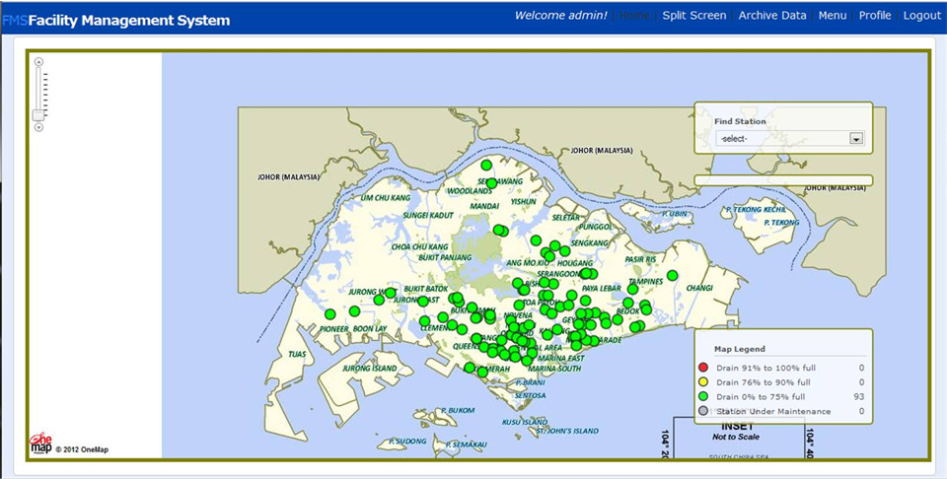
Task: Click the green 0% to 75% full legend dot
Action: pyautogui.click(x=702, y=396)
